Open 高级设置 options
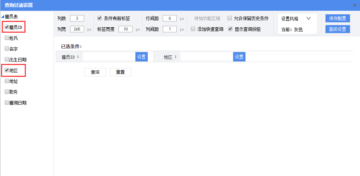The image size is (360, 176). (337, 29)
